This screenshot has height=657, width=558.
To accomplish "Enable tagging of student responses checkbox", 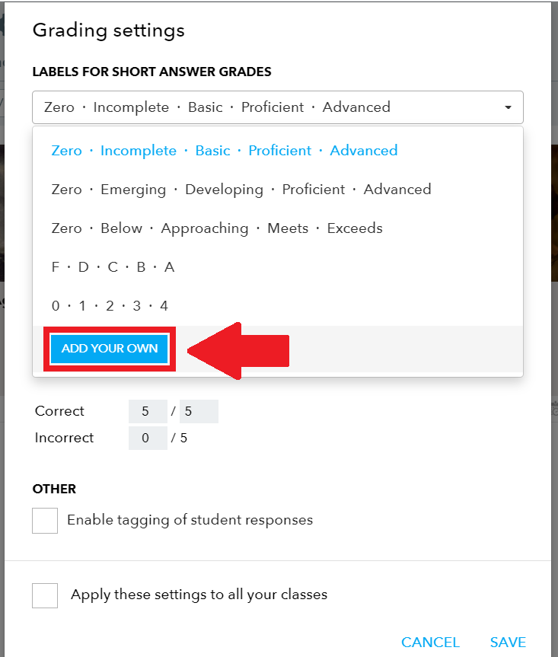I will [45, 521].
